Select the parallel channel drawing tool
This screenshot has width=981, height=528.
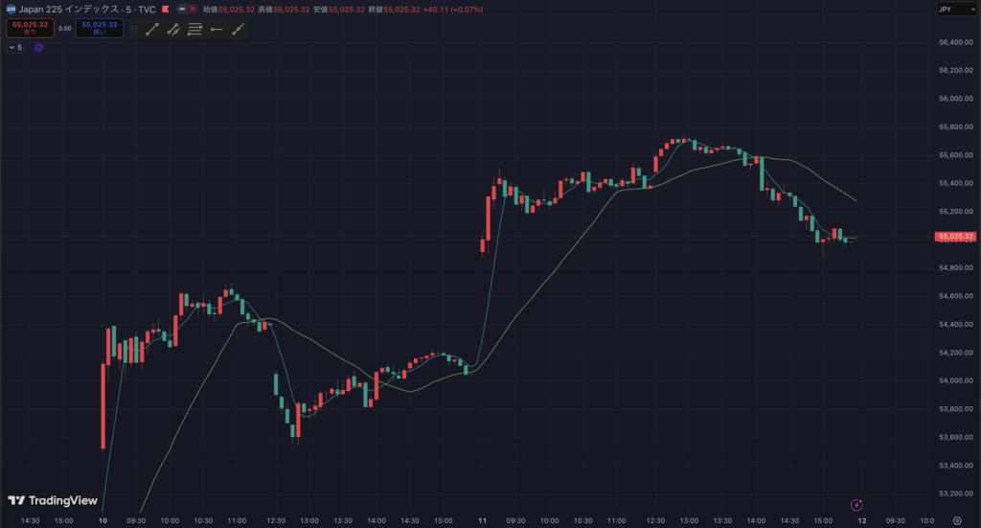click(173, 30)
